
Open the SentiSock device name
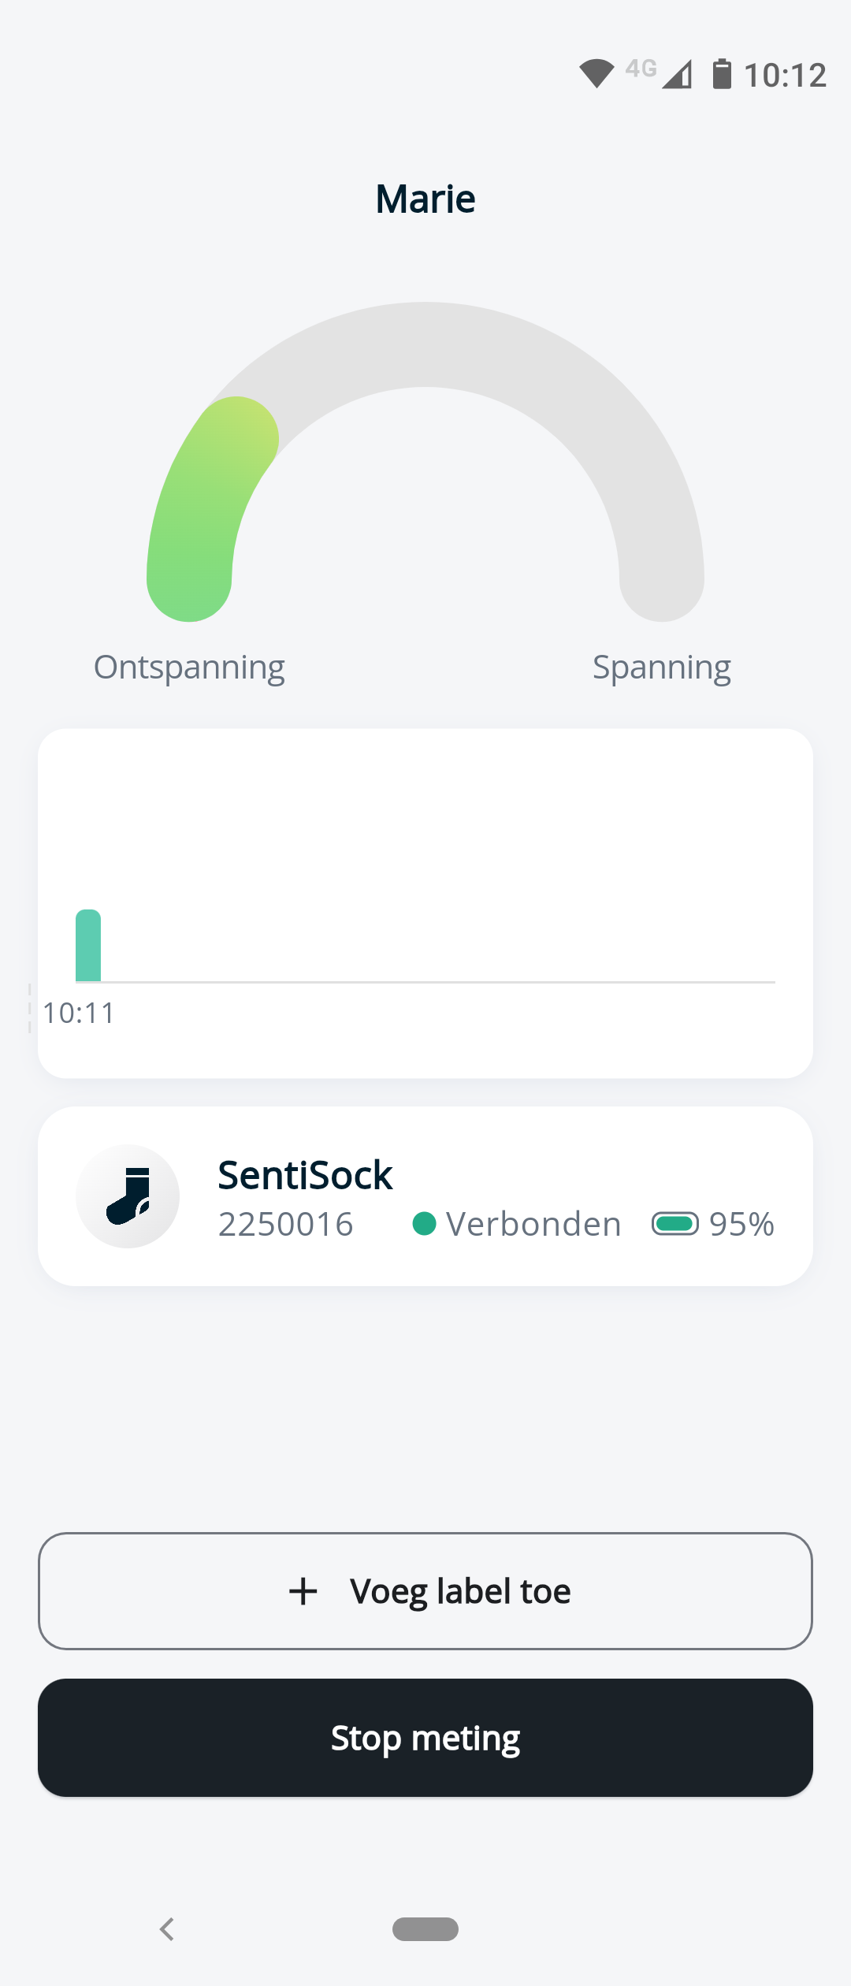pos(305,1175)
